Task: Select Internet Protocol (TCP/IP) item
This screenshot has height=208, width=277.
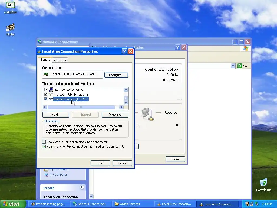Action: [x=71, y=99]
